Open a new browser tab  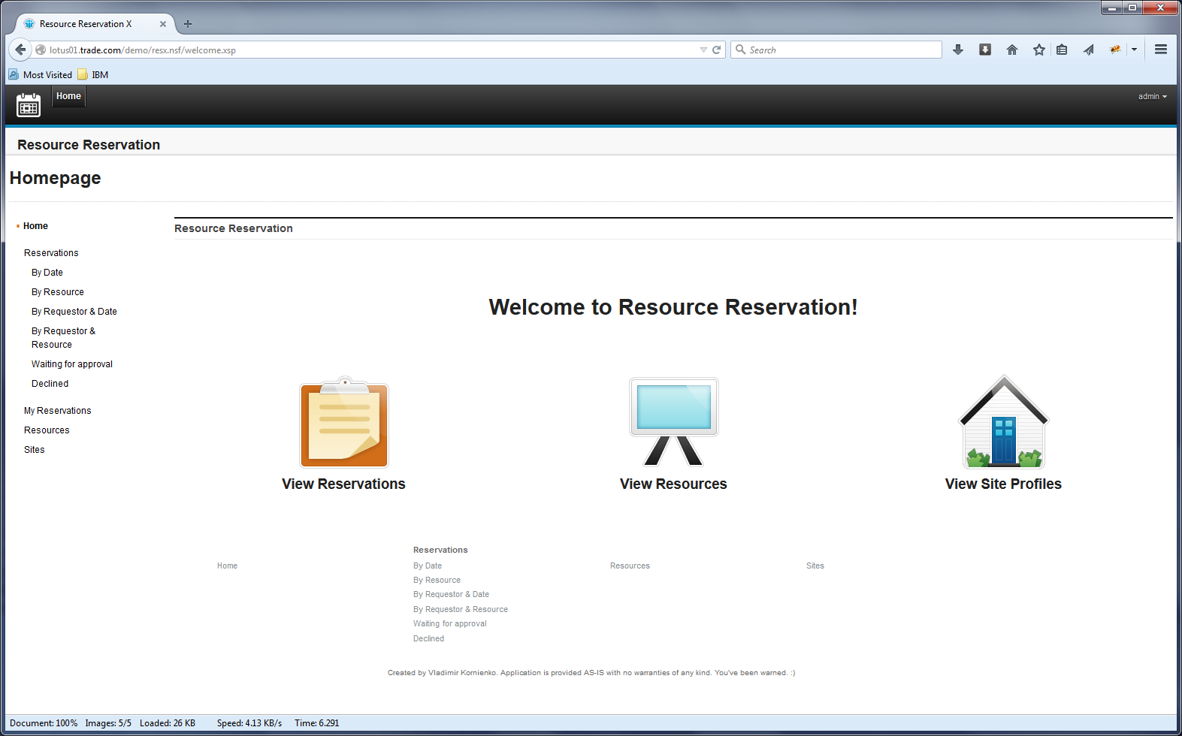(x=188, y=24)
